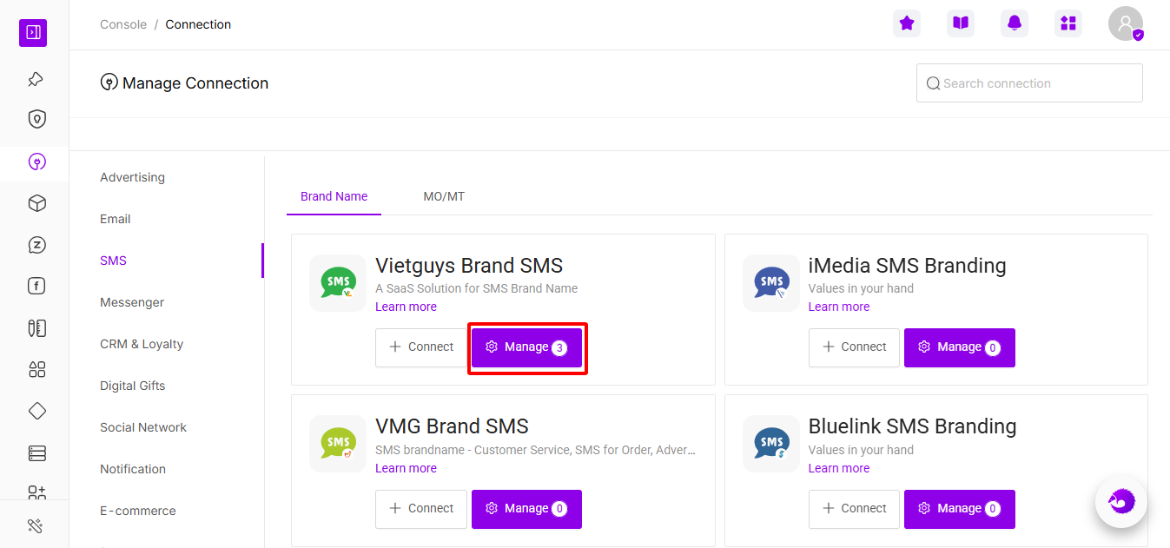Image resolution: width=1170 pixels, height=548 pixels.
Task: Focus the Search connection input field
Action: pos(1029,83)
